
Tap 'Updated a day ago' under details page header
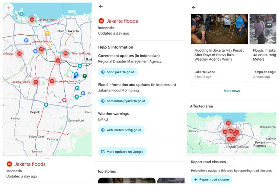click(x=113, y=33)
